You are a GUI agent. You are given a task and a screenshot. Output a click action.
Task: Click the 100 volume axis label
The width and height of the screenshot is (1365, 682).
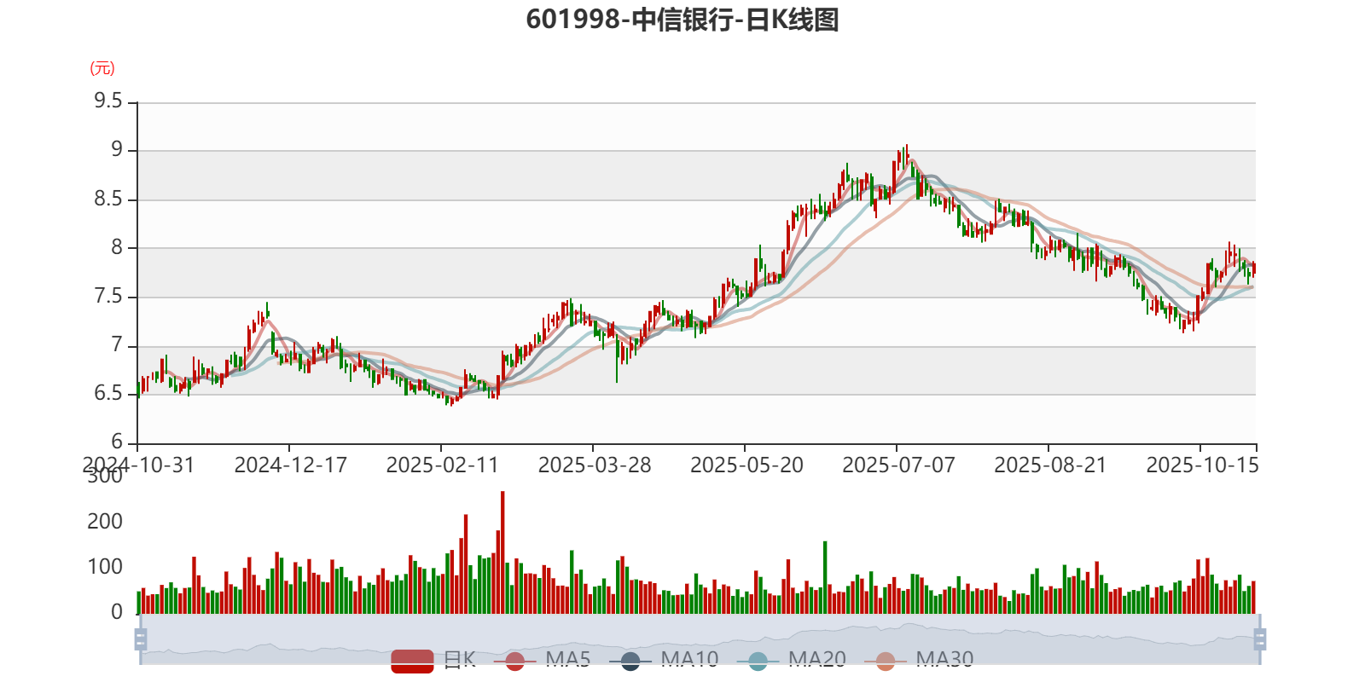tap(105, 567)
